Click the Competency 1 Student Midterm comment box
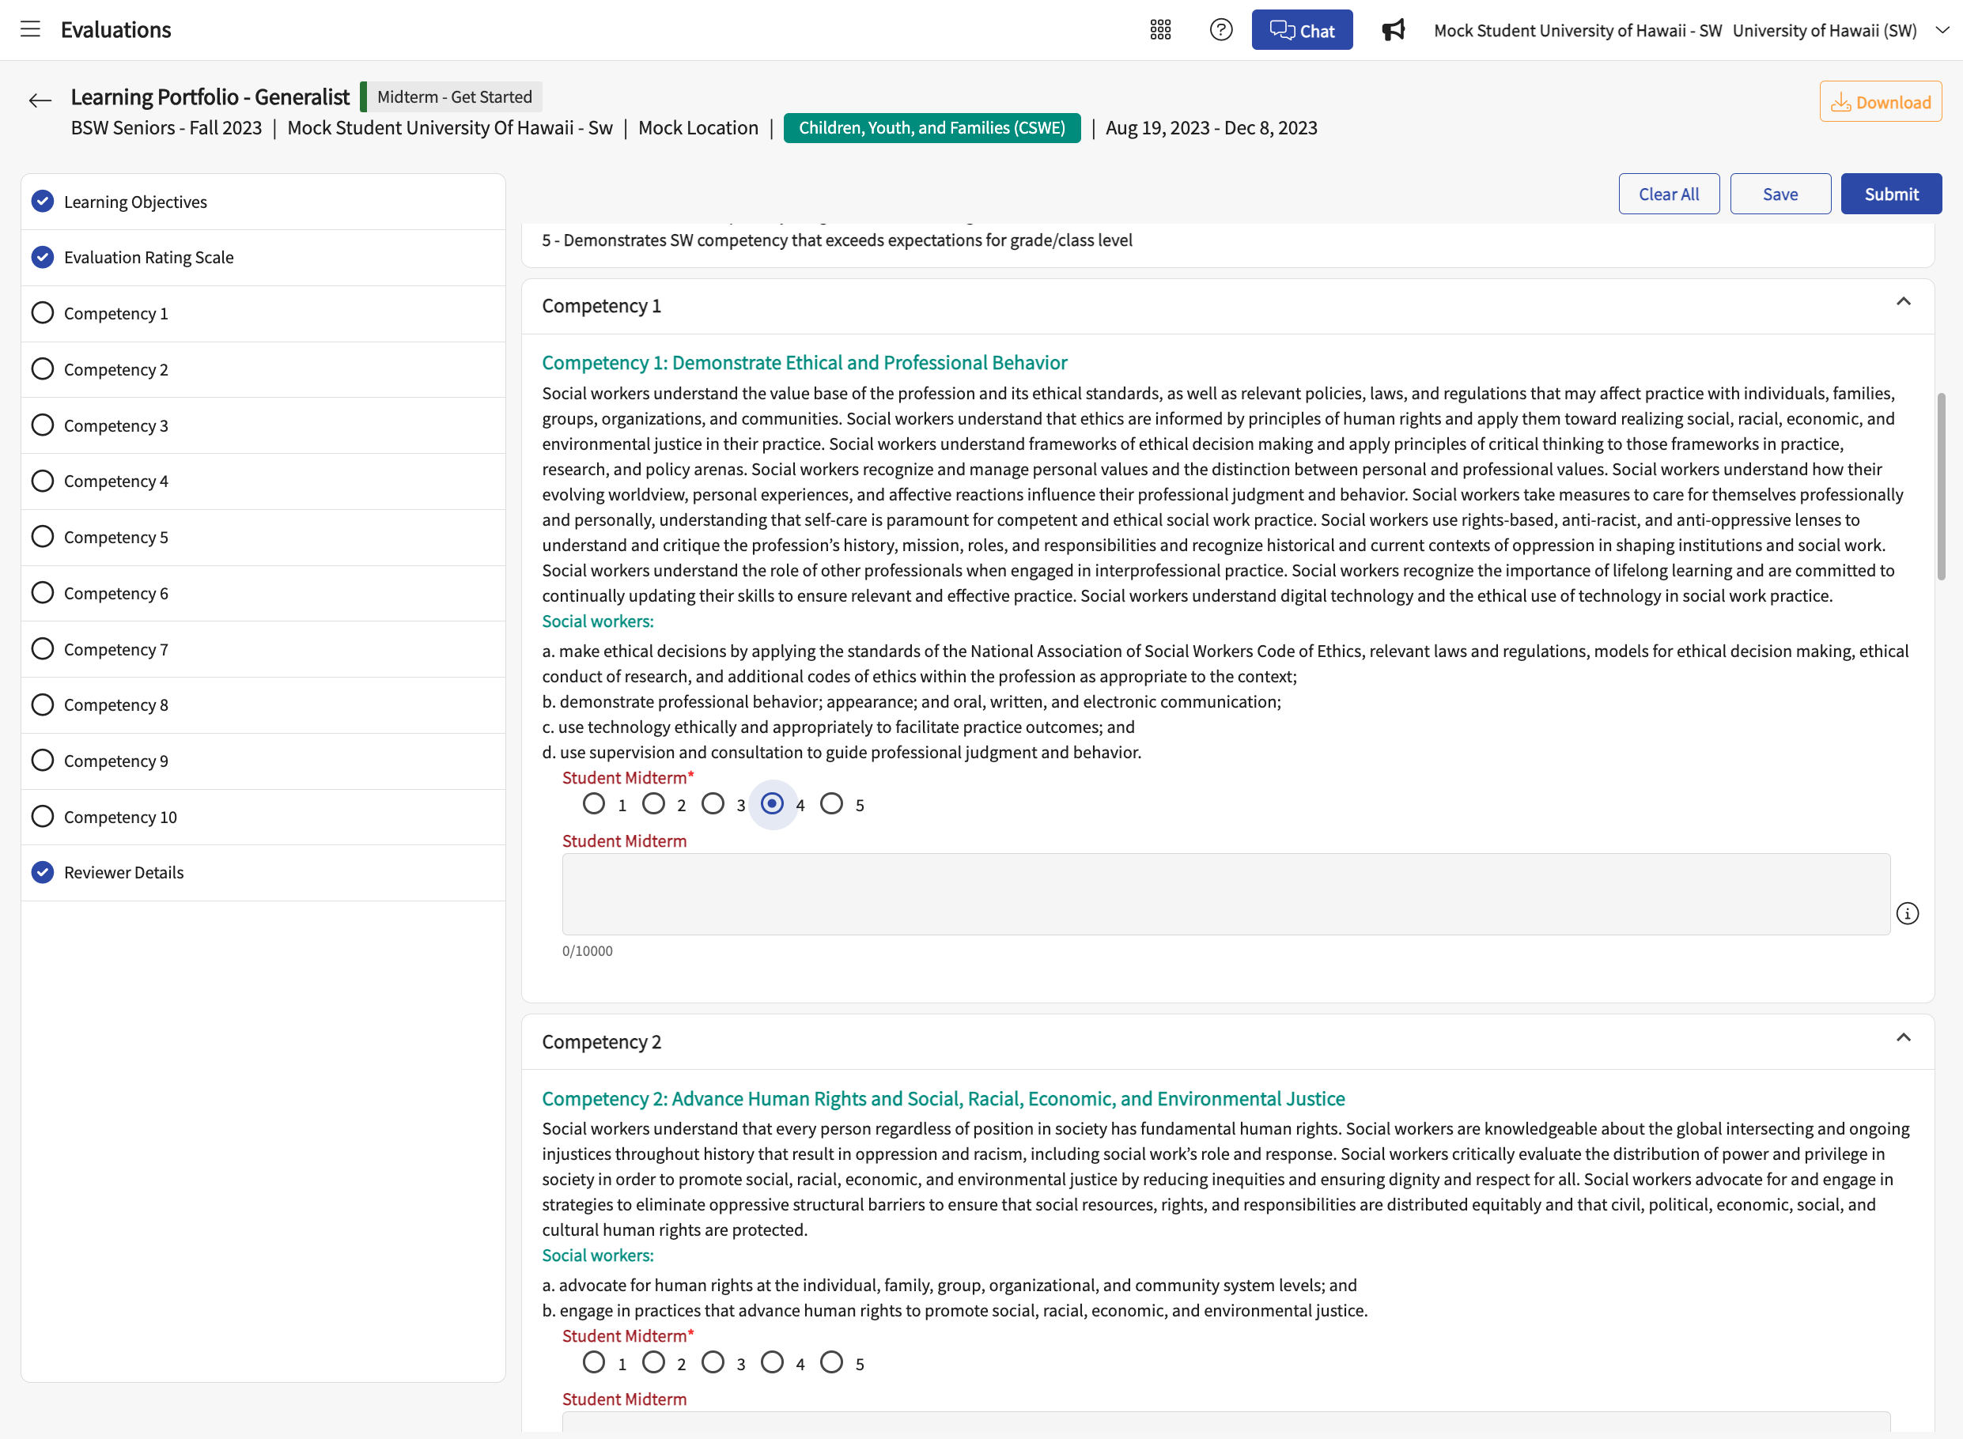 coord(1226,893)
